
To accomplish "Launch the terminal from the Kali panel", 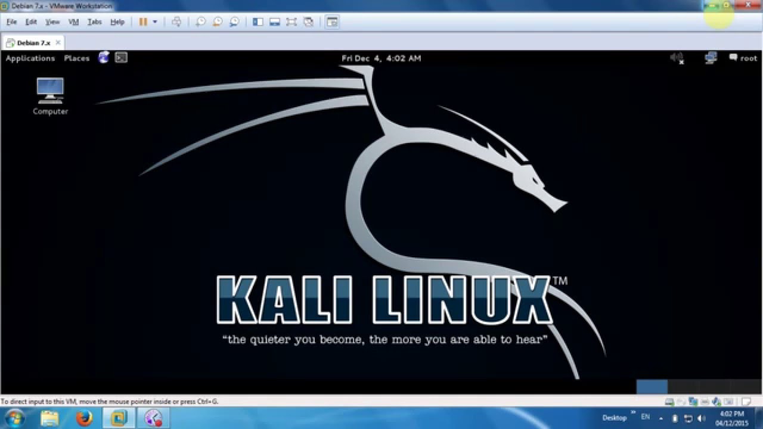I will [121, 58].
